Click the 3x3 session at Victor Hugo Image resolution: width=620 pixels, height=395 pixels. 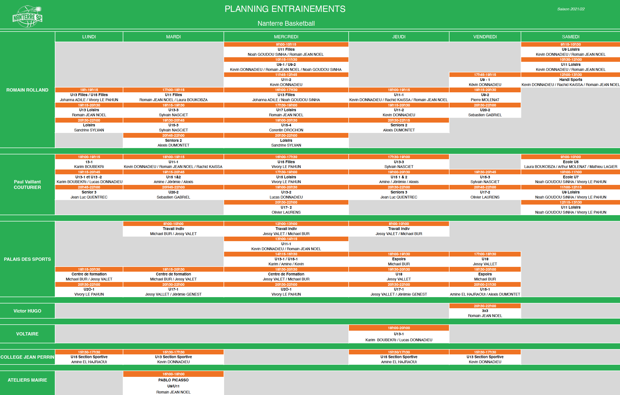[485, 311]
